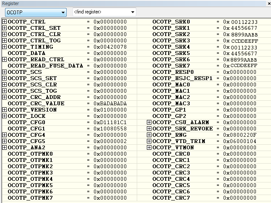Expand the OCOTP_CTRL_SET register
Screen dimensions: 271x203
tap(4, 28)
